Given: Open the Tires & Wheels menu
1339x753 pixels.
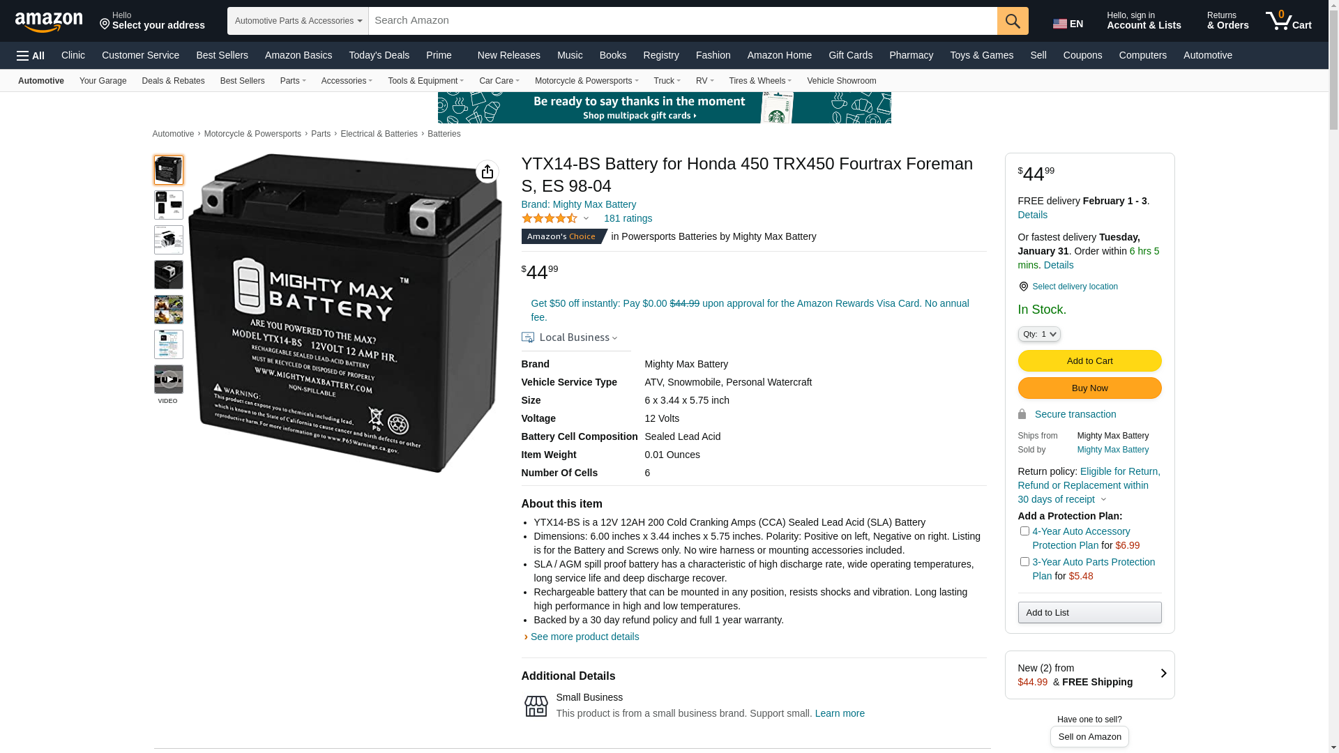Looking at the screenshot, I should pyautogui.click(x=760, y=81).
